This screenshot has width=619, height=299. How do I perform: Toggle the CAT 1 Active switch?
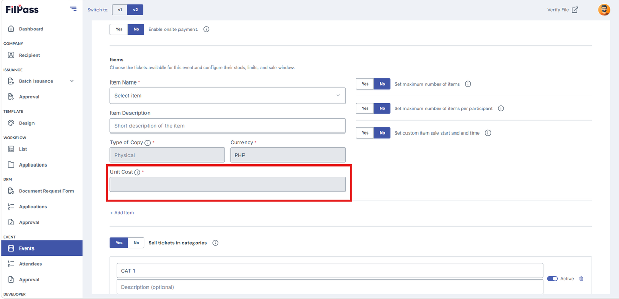tap(552, 279)
